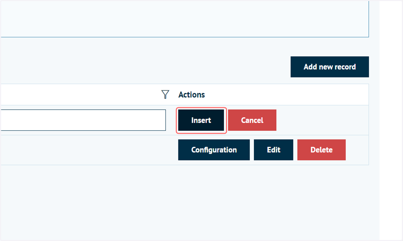Image resolution: width=403 pixels, height=241 pixels.
Task: Click Add new record button
Action: pyautogui.click(x=330, y=67)
